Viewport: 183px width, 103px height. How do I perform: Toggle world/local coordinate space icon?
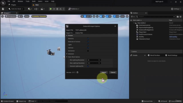(x=94, y=17)
